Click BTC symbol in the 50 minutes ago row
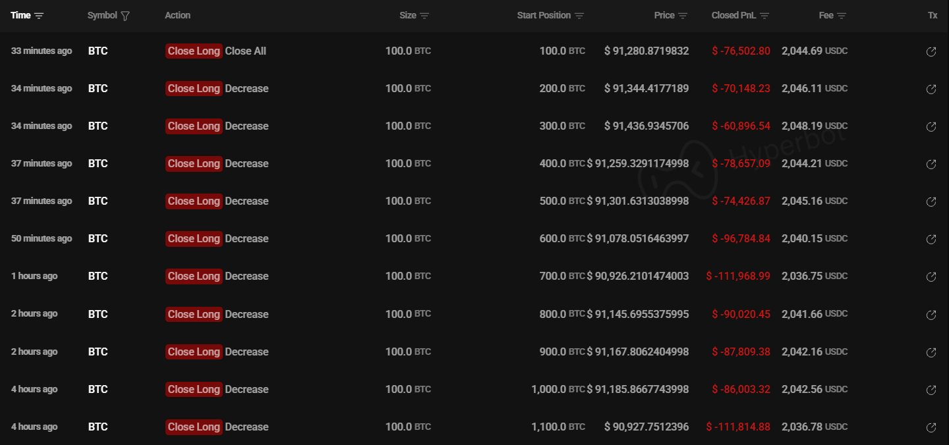949x445 pixels. [98, 239]
